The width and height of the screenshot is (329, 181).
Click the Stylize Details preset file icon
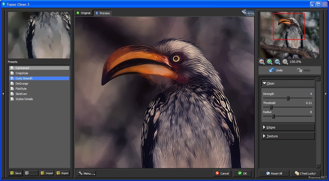point(12,99)
